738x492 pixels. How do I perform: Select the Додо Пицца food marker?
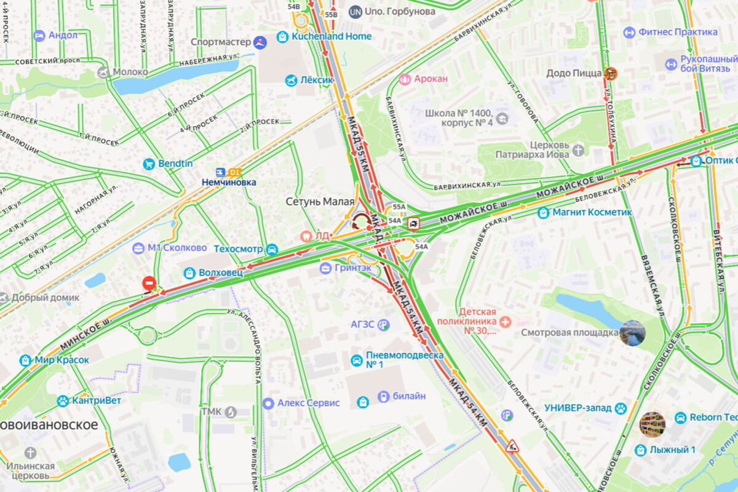point(610,73)
